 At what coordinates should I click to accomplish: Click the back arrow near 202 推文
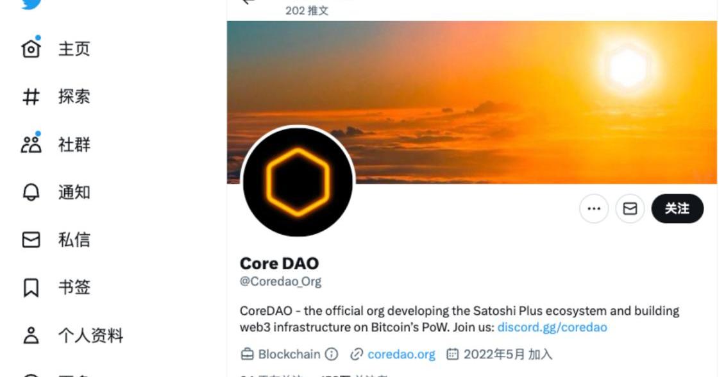point(249,1)
